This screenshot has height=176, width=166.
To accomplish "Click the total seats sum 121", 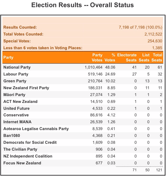I will tap(159, 170).
